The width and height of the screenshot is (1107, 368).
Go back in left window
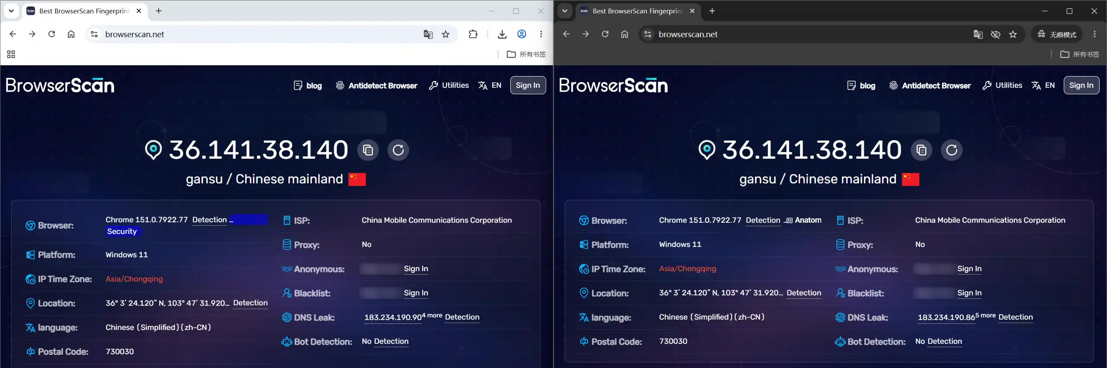point(13,34)
